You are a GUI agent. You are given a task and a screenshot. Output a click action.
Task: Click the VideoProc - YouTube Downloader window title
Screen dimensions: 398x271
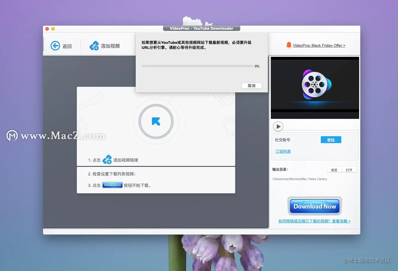202,29
